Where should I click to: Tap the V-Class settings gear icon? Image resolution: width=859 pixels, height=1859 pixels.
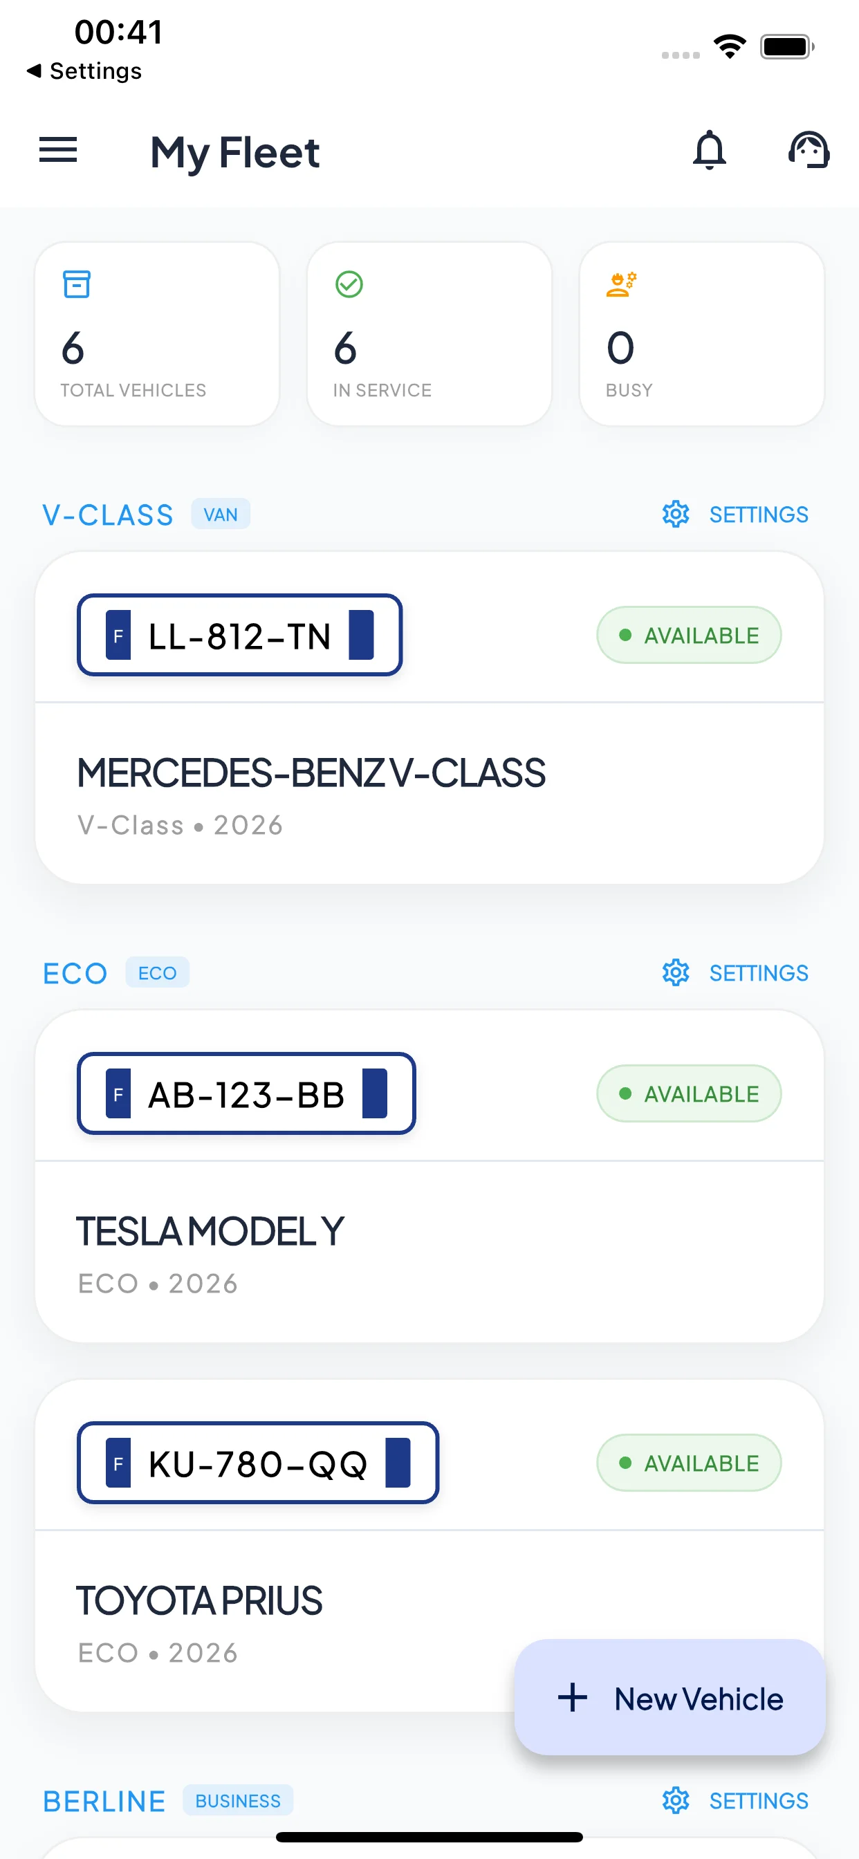pyautogui.click(x=676, y=515)
